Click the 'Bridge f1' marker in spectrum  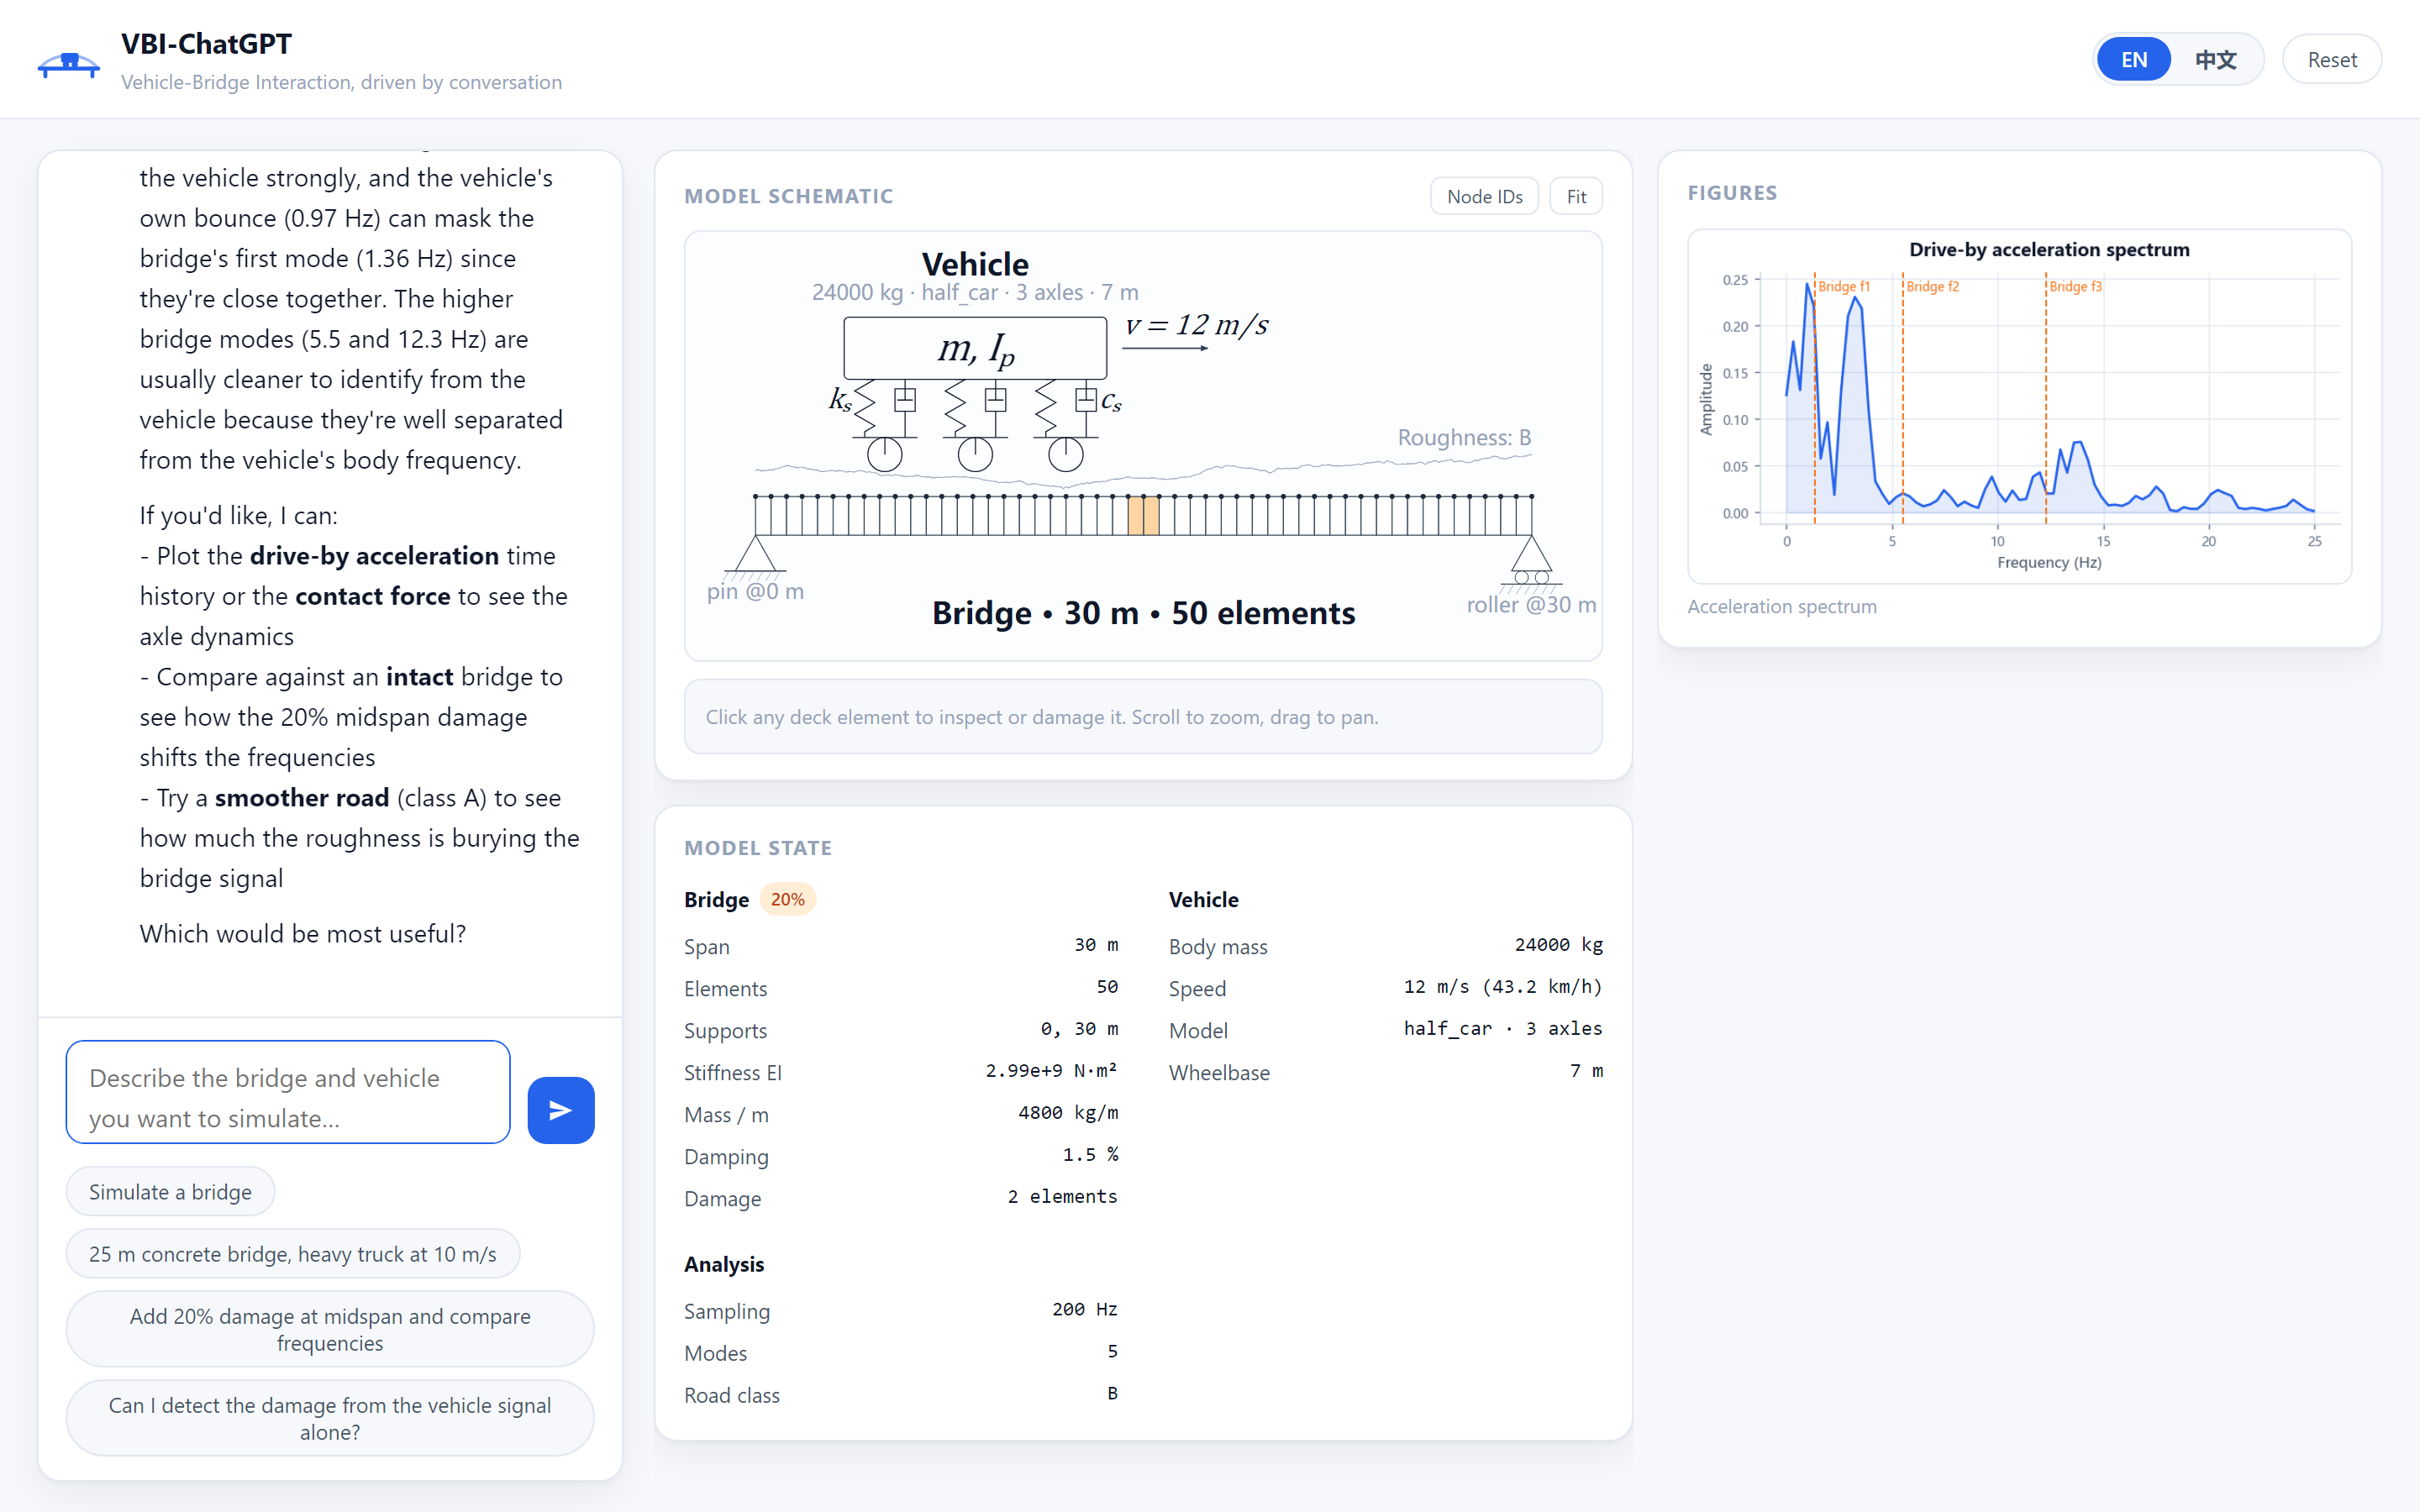1843,286
